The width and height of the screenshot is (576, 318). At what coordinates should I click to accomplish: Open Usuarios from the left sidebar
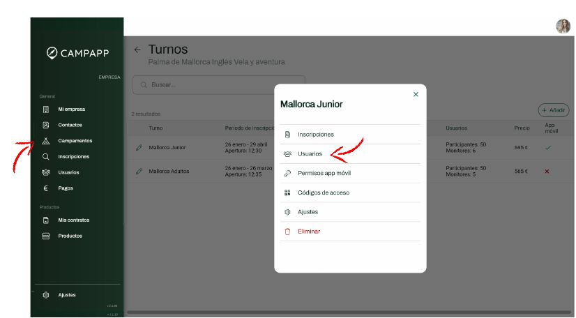[x=68, y=172]
